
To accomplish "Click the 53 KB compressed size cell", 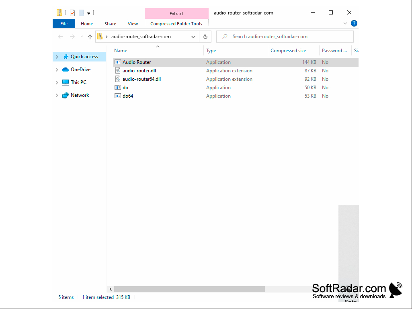I will click(310, 96).
